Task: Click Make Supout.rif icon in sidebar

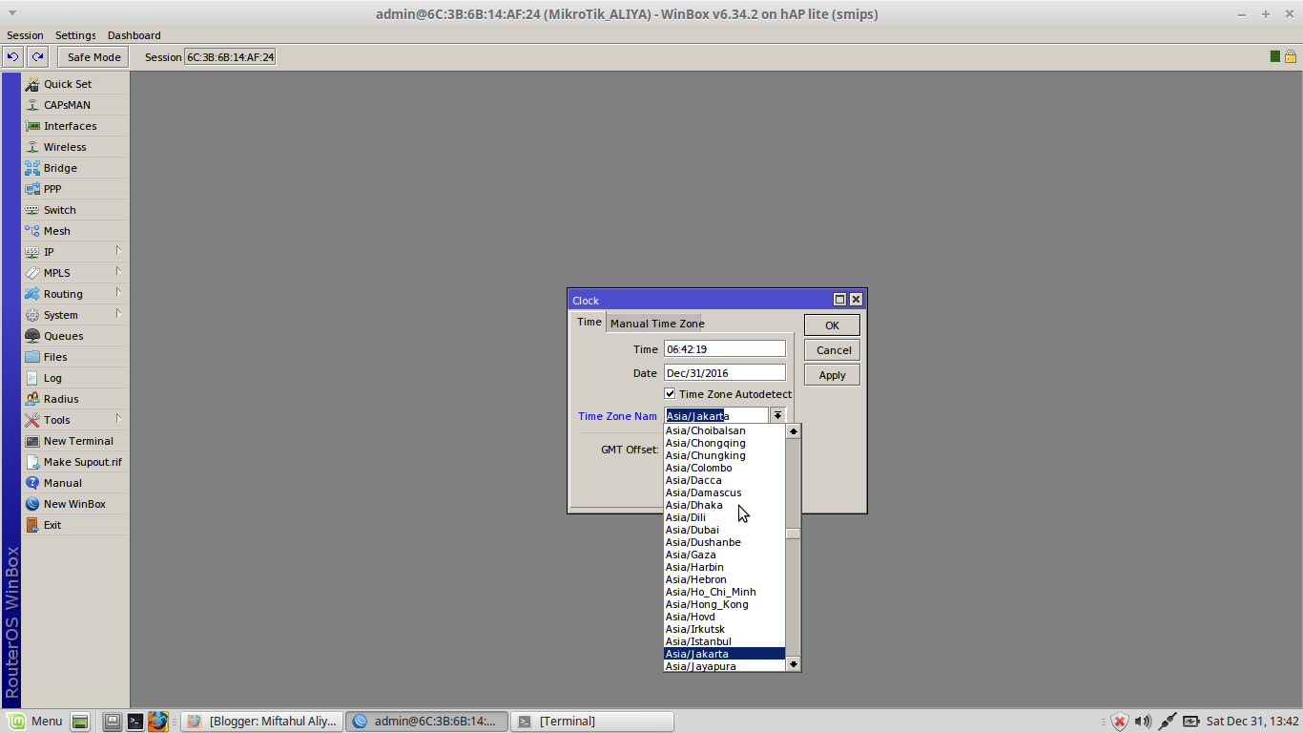Action: [32, 462]
